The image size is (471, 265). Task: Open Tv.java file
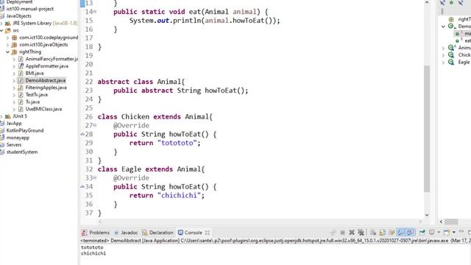pos(32,102)
